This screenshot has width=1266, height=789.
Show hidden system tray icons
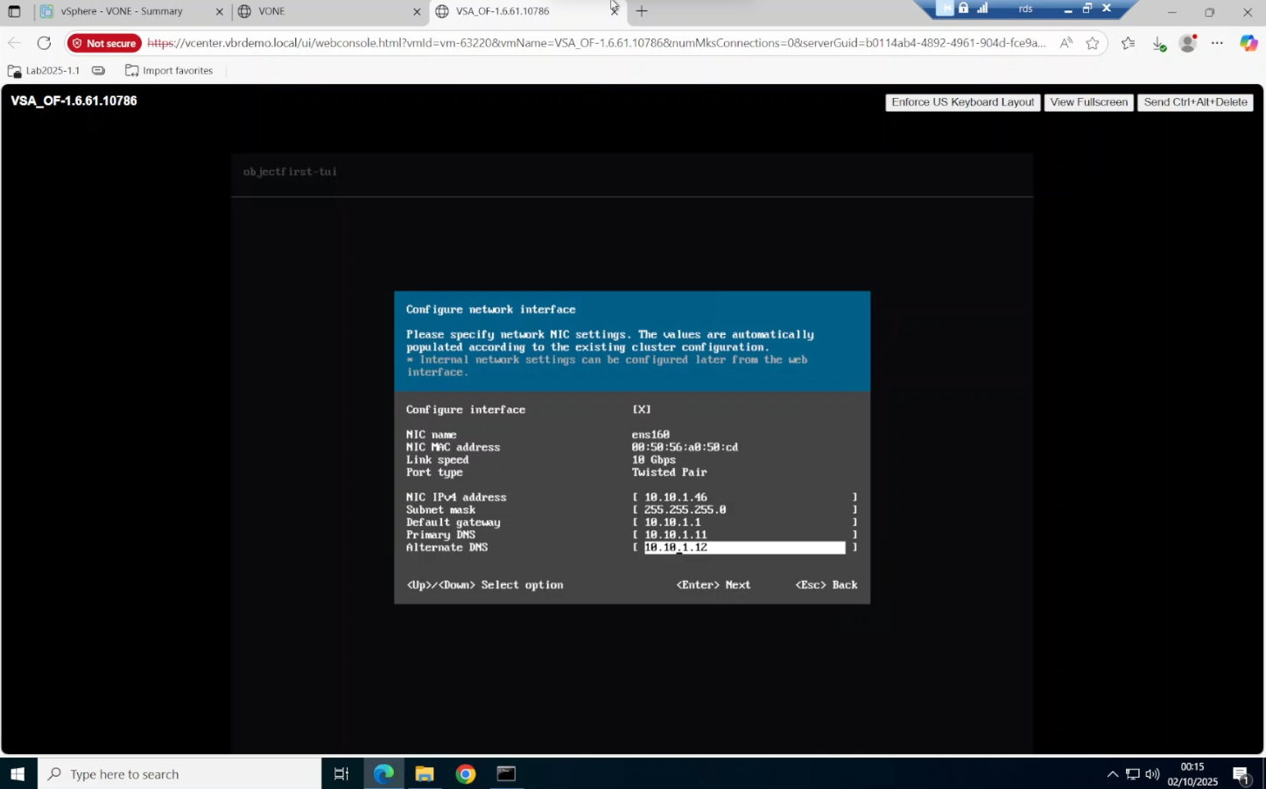(x=1112, y=774)
